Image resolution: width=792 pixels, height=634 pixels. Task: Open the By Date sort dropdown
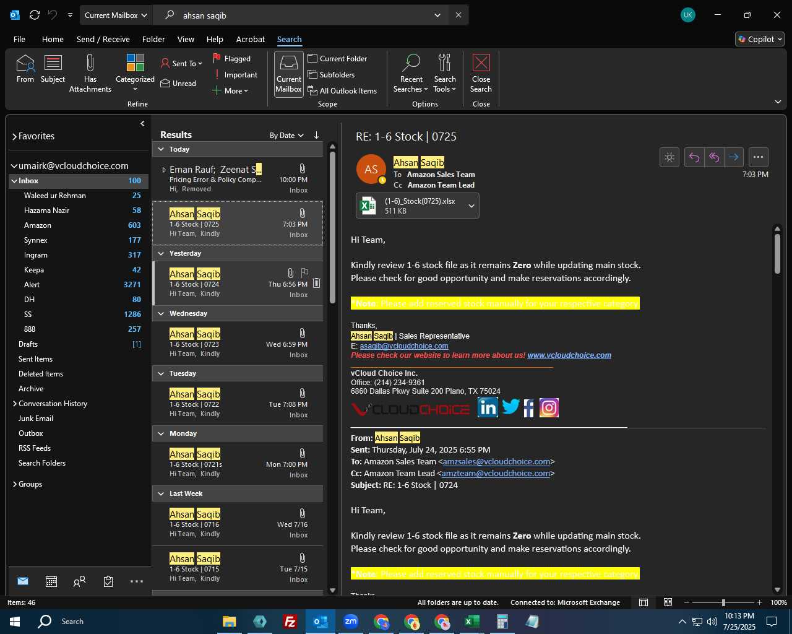286,135
